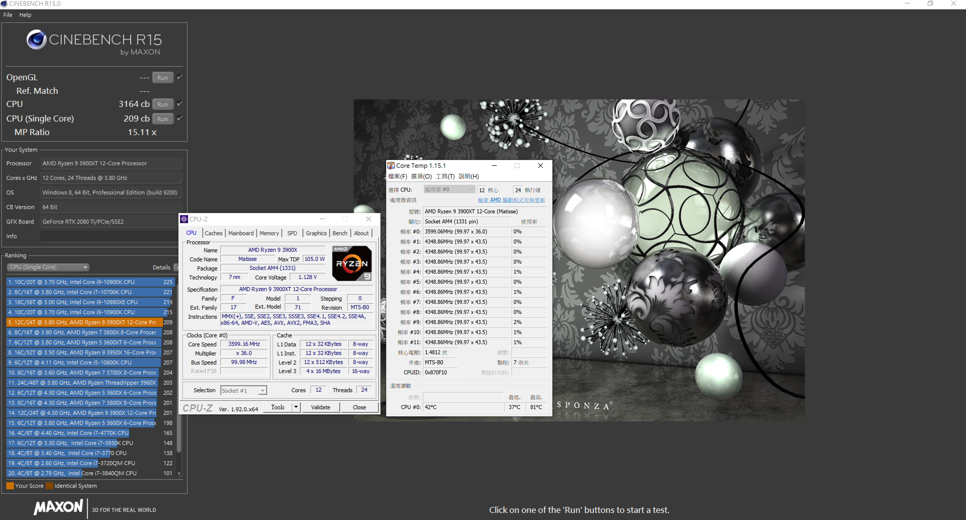
Task: Select the CPU tab in CPU-Z
Action: coord(191,233)
